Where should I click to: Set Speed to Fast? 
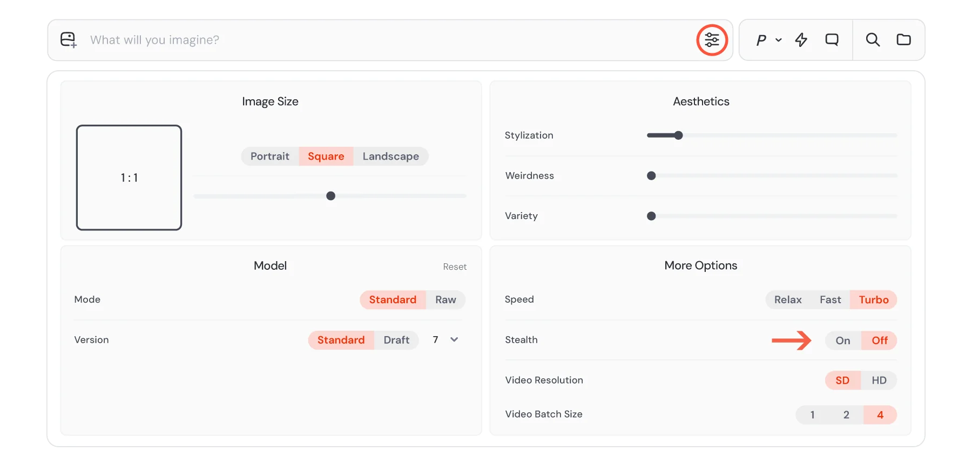831,300
